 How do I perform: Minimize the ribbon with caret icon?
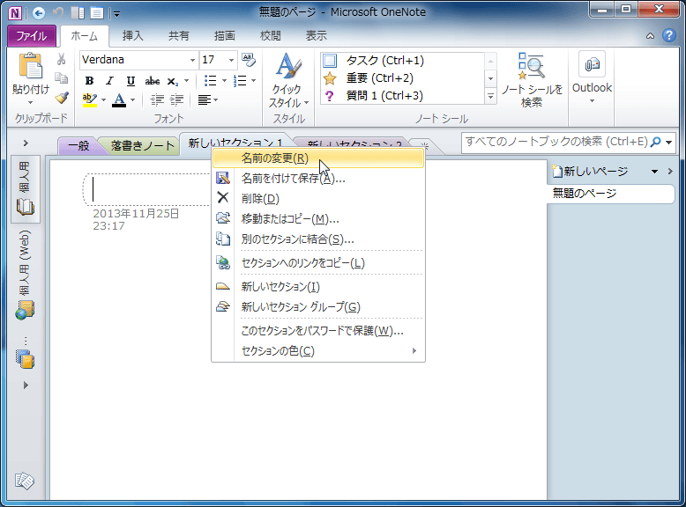pyautogui.click(x=650, y=36)
